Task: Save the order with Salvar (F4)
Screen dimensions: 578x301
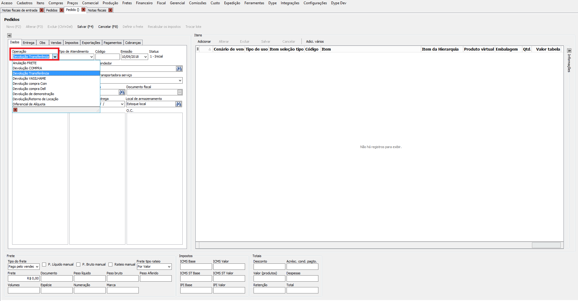Action: click(x=85, y=27)
